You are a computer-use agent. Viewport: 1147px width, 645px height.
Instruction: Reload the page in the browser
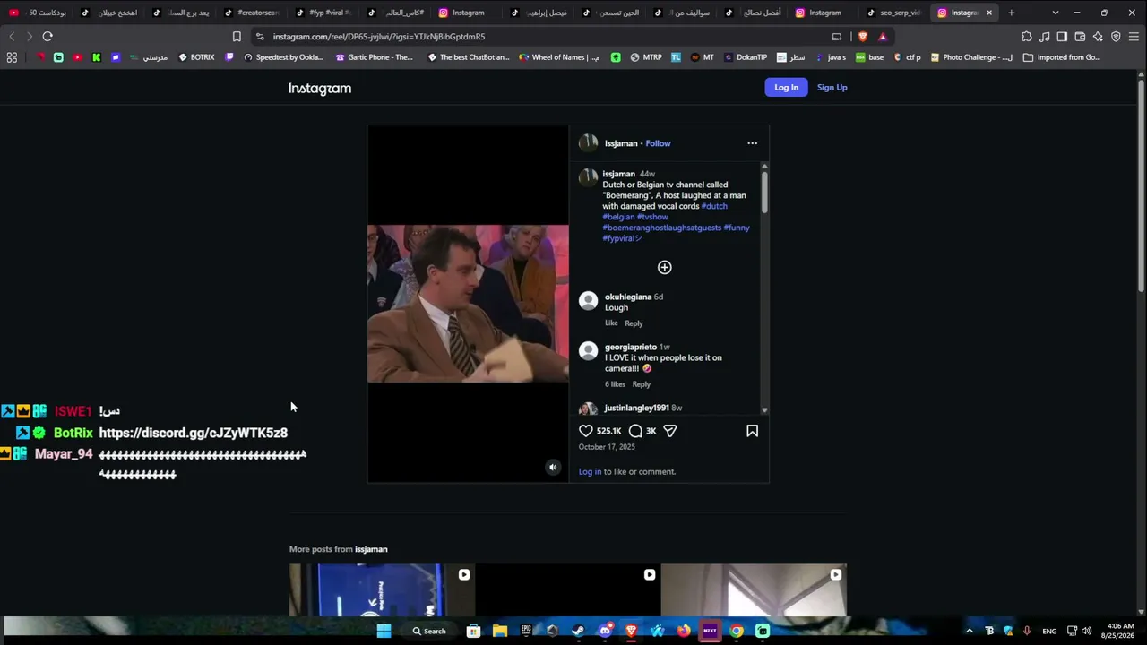[47, 37]
